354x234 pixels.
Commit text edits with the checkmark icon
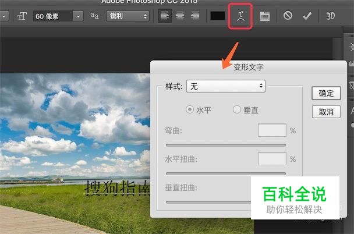click(307, 16)
